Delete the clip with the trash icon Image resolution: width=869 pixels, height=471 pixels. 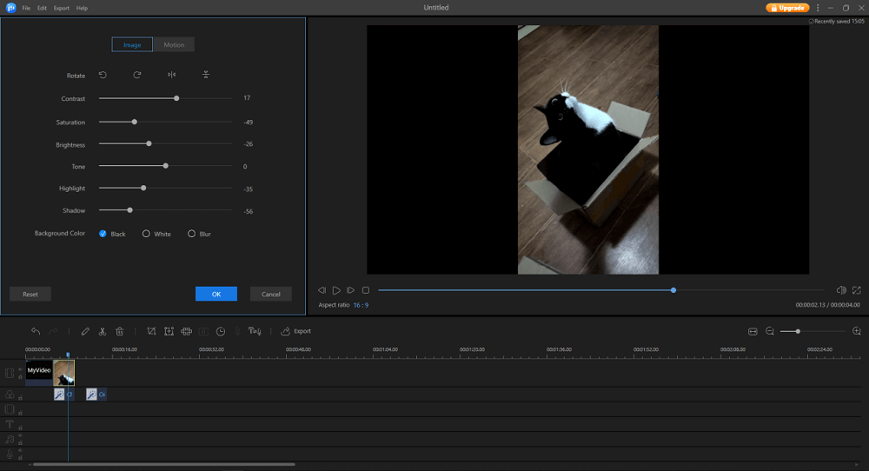click(x=120, y=331)
